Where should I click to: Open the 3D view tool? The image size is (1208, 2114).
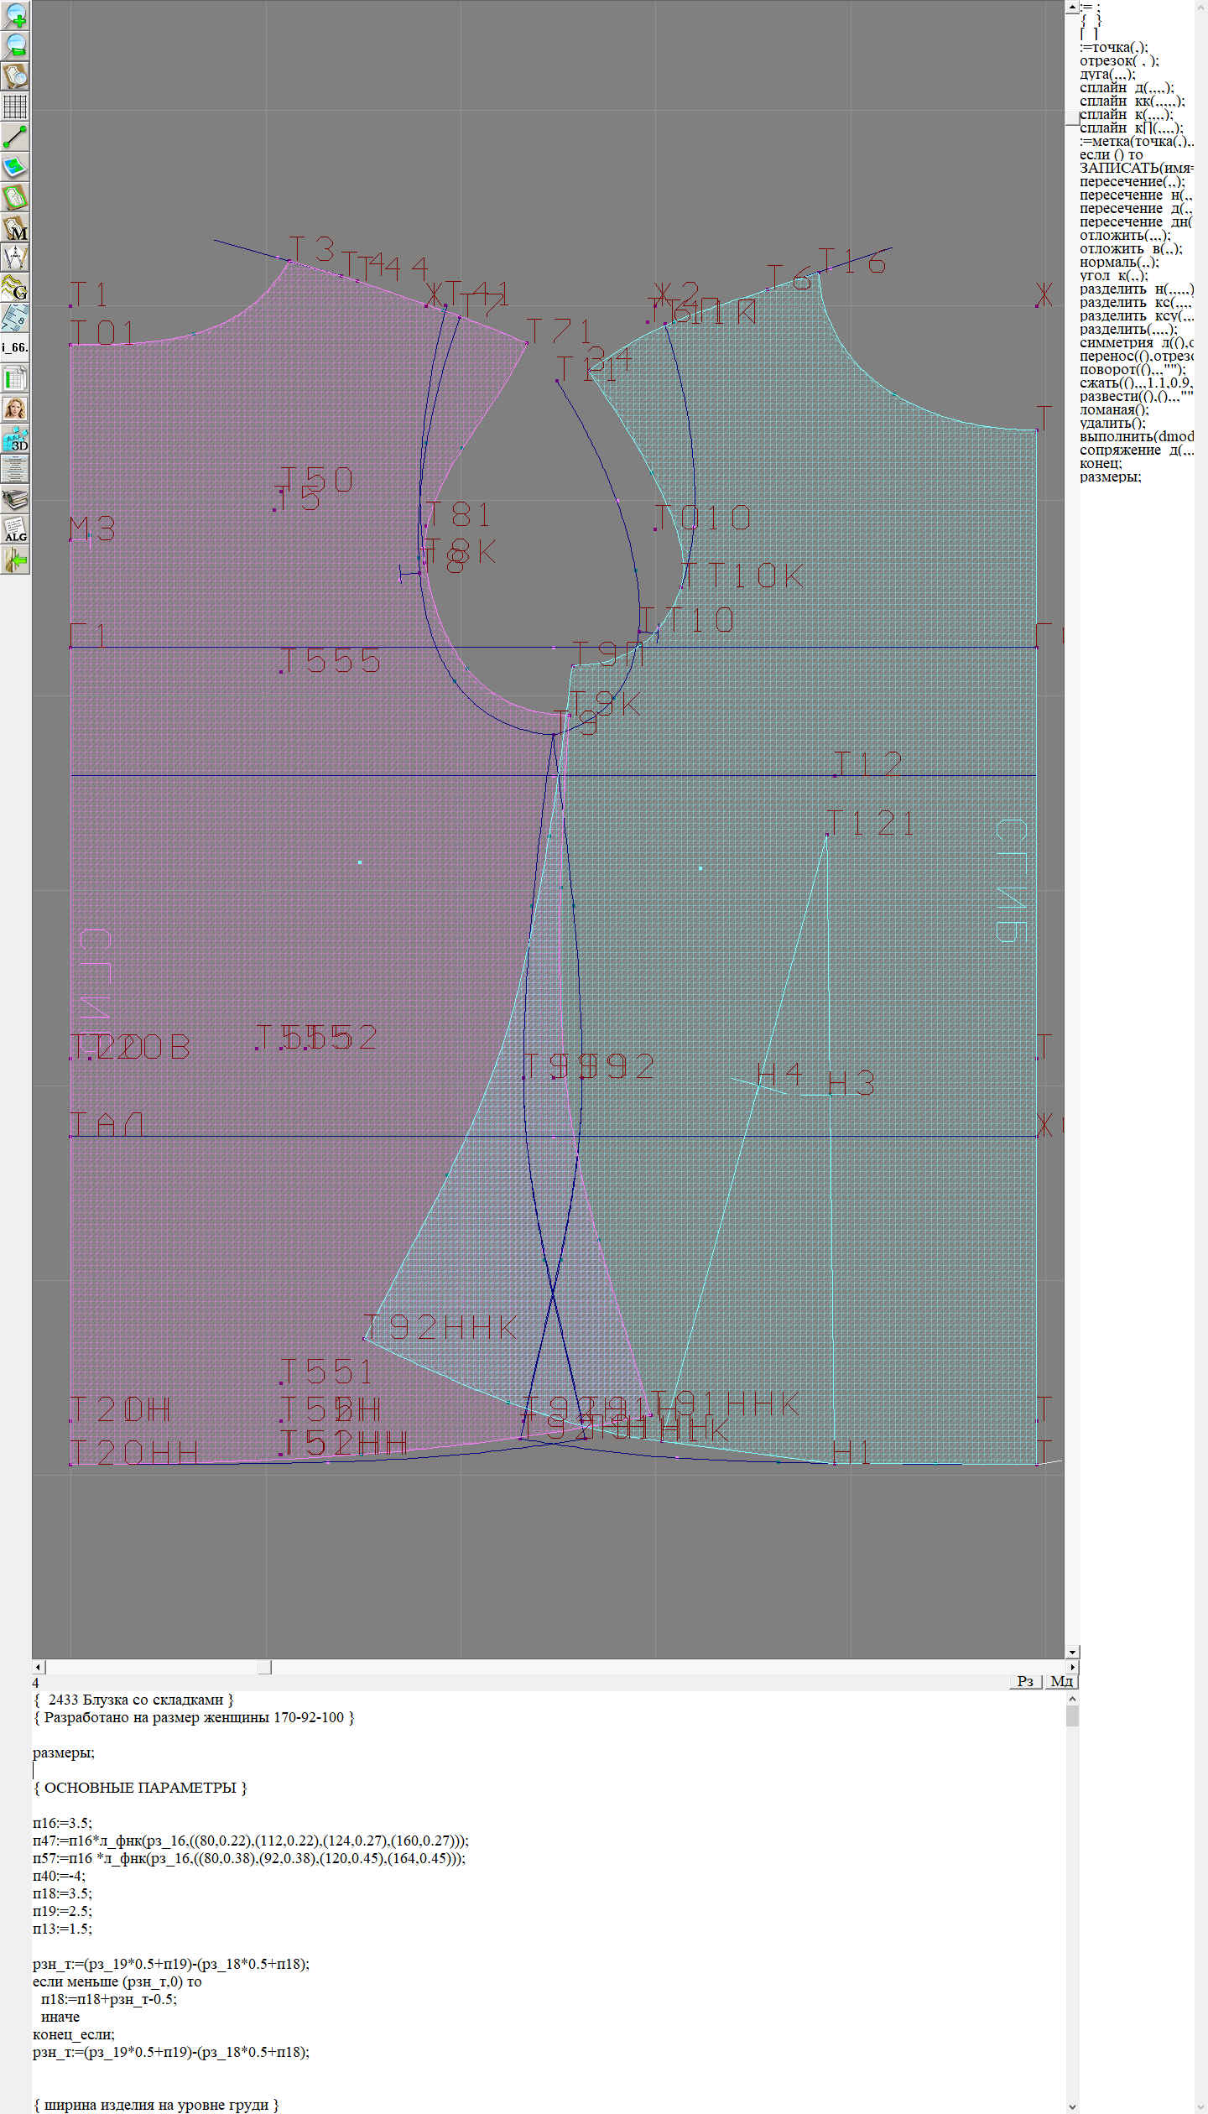point(15,439)
